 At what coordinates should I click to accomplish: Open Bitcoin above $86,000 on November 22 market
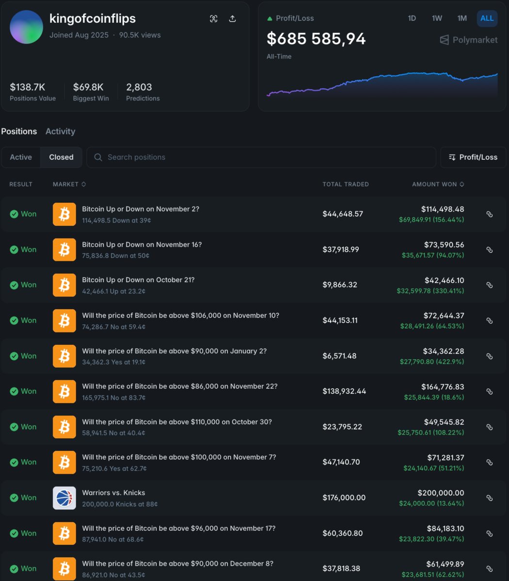(180, 386)
